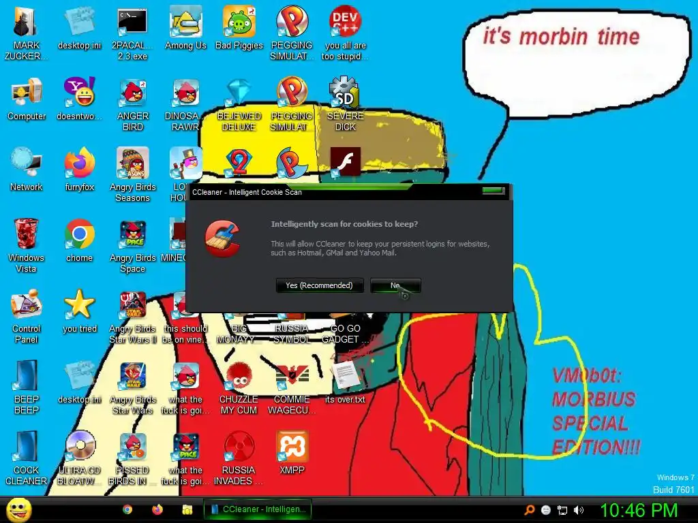698x523 pixels.
Task: Select the 'its over.txt' file icon
Action: click(x=345, y=382)
